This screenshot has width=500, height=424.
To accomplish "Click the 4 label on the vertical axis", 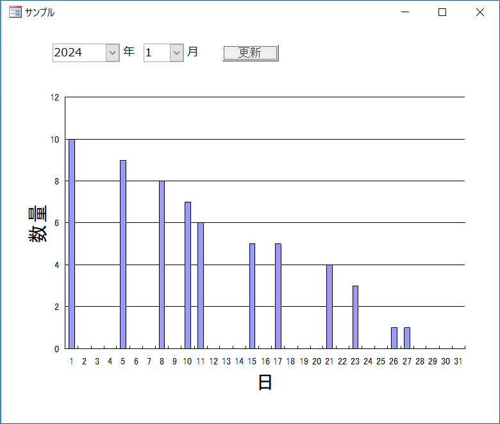I will tap(57, 265).
